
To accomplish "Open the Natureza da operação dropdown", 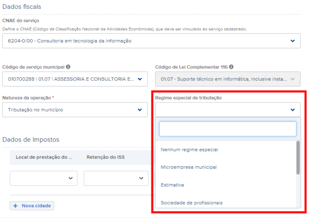I will coord(75,110).
